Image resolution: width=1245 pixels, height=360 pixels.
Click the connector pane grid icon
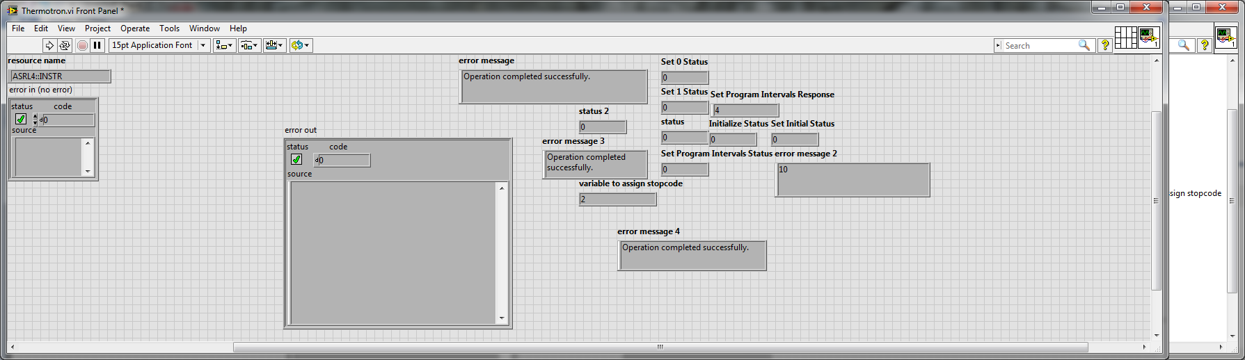(x=1125, y=37)
